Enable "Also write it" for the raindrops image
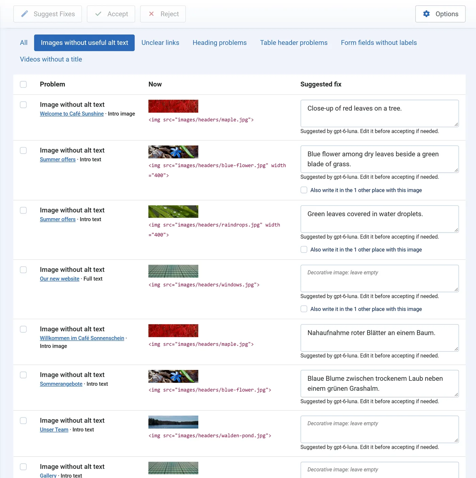This screenshot has width=476, height=478. pyautogui.click(x=304, y=250)
